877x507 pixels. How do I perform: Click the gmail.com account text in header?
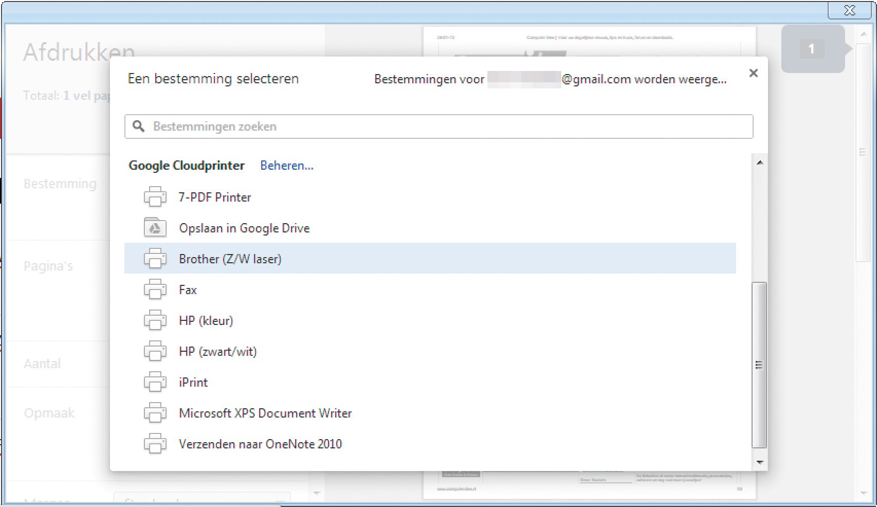550,79
